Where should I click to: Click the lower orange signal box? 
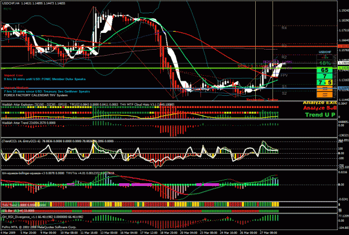pos(324,95)
